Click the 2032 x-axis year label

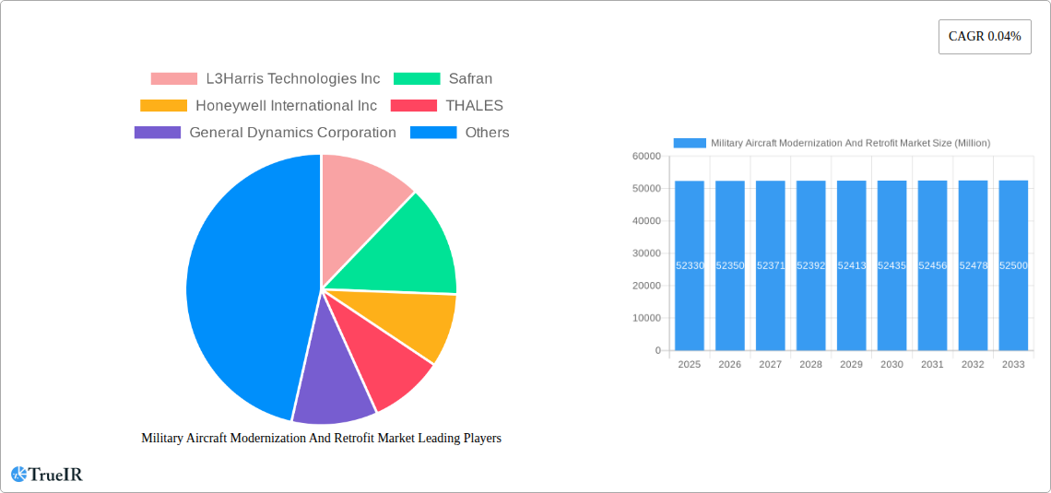pos(974,364)
